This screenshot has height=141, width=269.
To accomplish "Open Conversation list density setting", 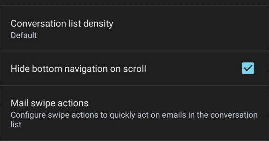I will click(x=134, y=29).
